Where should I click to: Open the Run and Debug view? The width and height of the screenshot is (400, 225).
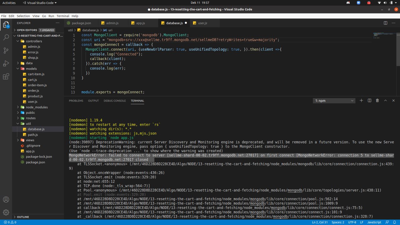coord(6,63)
